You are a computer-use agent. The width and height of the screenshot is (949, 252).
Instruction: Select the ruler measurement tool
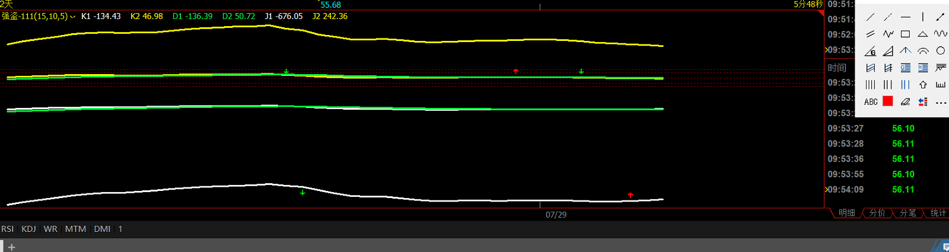pos(940,85)
